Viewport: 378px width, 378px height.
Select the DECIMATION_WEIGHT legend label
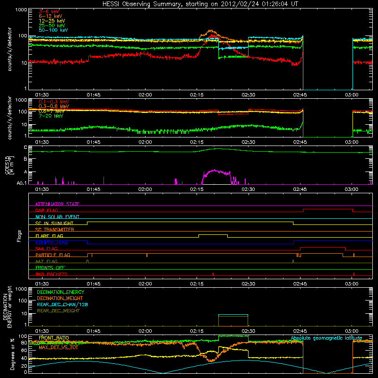coord(60,298)
